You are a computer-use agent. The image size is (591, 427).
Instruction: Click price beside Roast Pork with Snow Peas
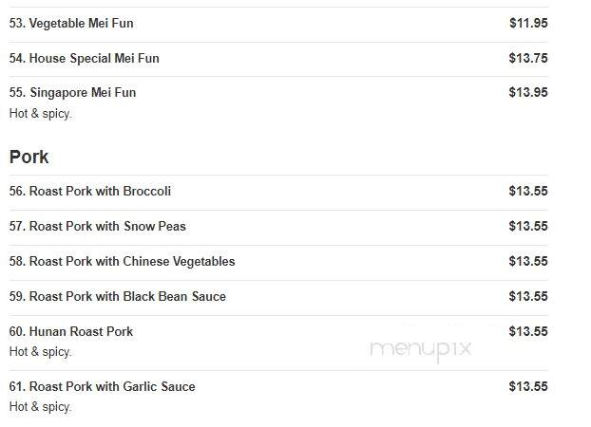[x=528, y=226]
